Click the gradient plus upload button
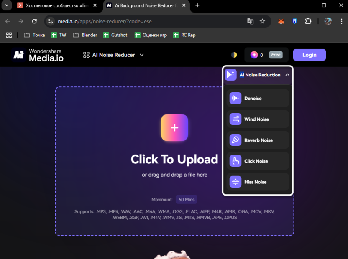This screenshot has height=259, width=348. pyautogui.click(x=174, y=128)
